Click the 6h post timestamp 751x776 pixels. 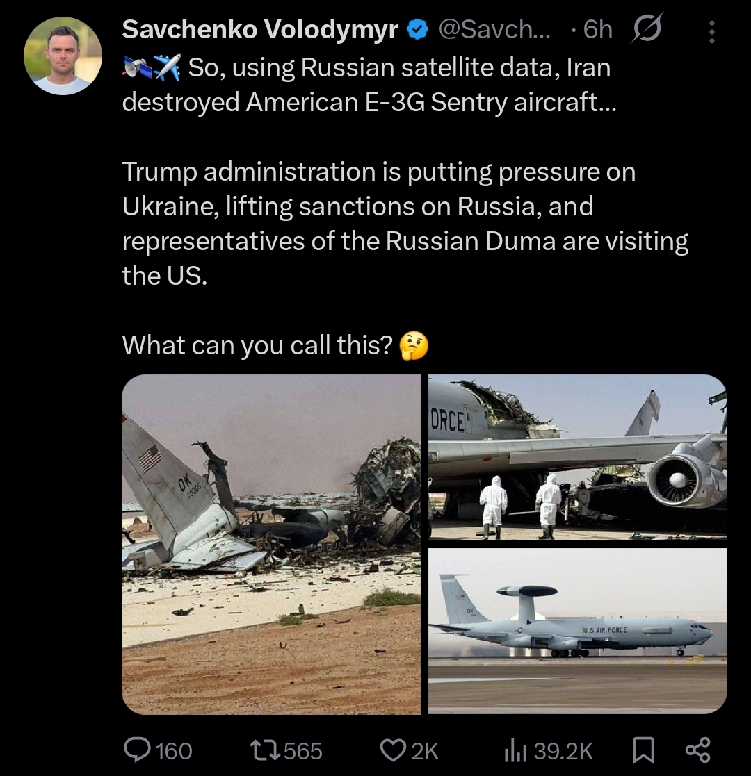click(x=597, y=29)
